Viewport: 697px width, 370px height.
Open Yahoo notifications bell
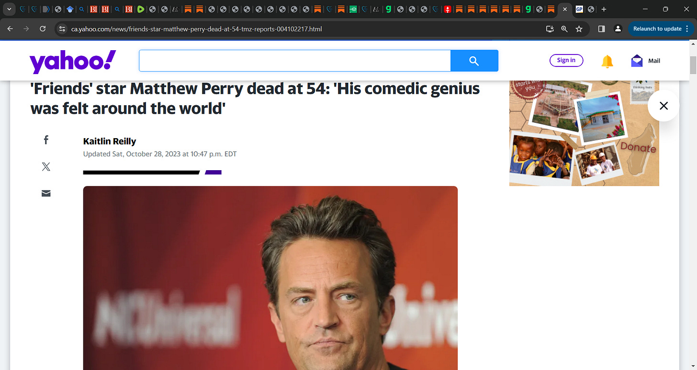(607, 61)
